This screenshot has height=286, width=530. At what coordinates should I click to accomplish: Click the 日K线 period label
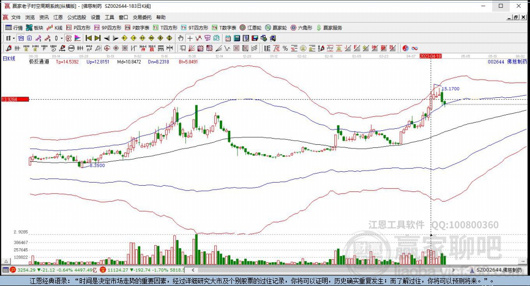(x=9, y=58)
